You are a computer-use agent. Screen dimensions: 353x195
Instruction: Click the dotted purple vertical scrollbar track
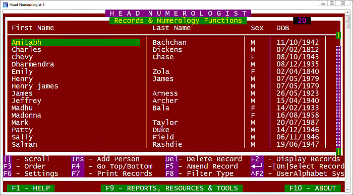[x=338, y=97]
